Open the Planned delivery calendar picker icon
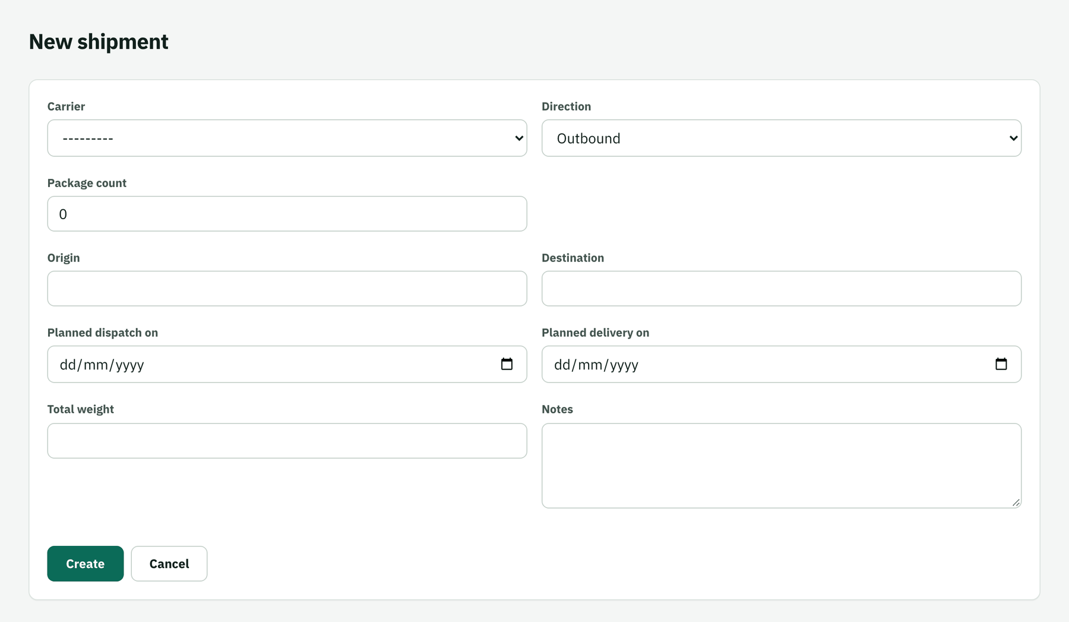This screenshot has height=622, width=1069. coord(1001,364)
